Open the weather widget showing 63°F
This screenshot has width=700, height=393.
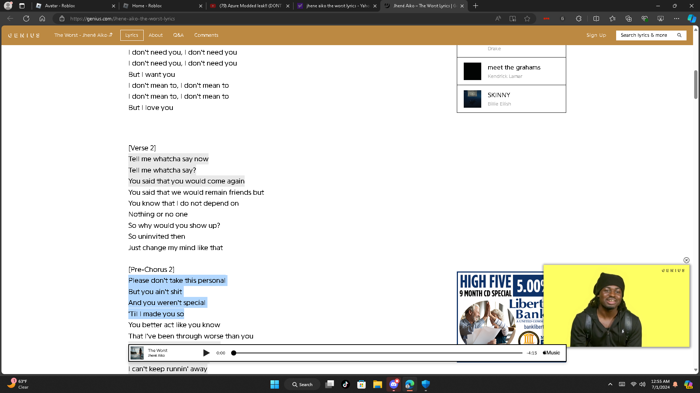pos(17,384)
